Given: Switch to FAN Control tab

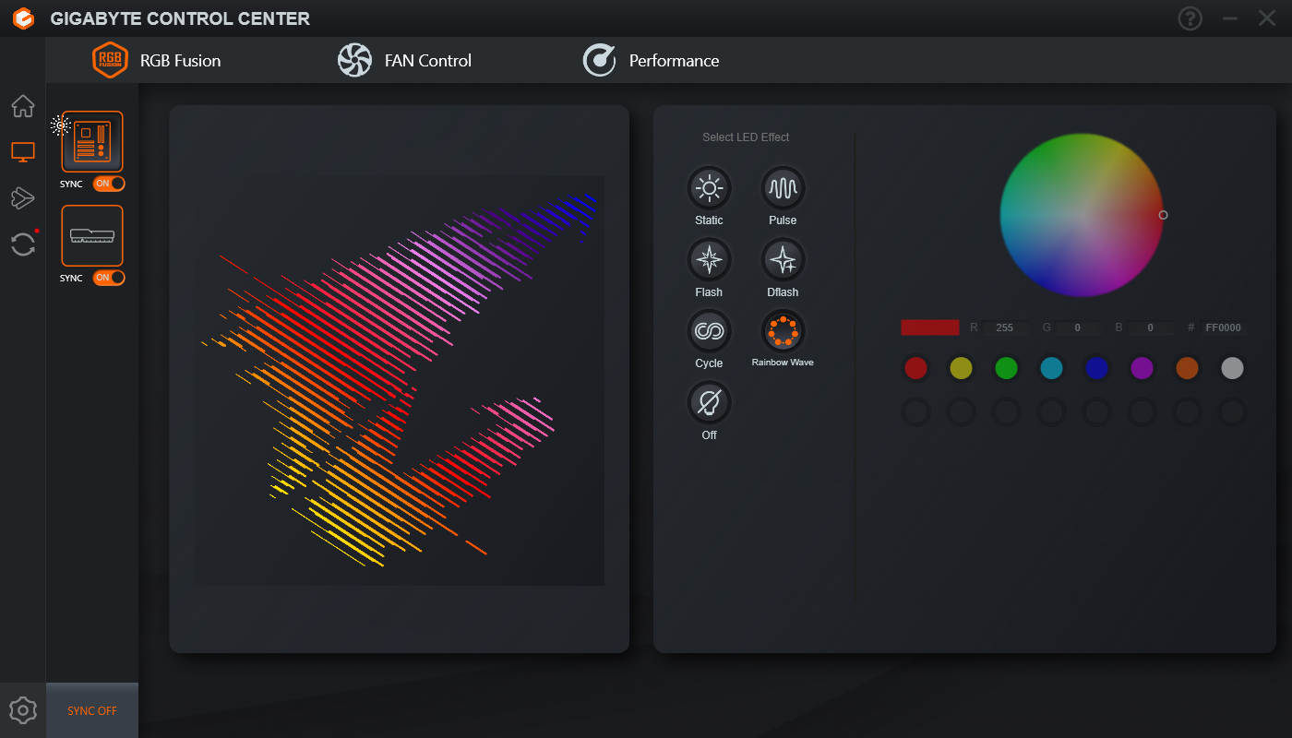Looking at the screenshot, I should (x=404, y=61).
